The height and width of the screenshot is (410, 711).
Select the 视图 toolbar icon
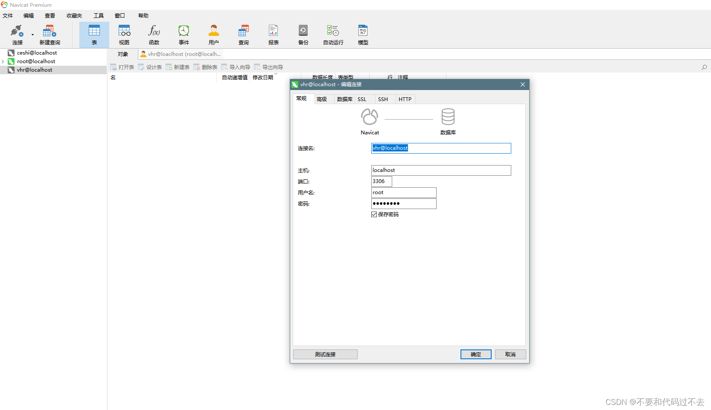click(x=124, y=34)
